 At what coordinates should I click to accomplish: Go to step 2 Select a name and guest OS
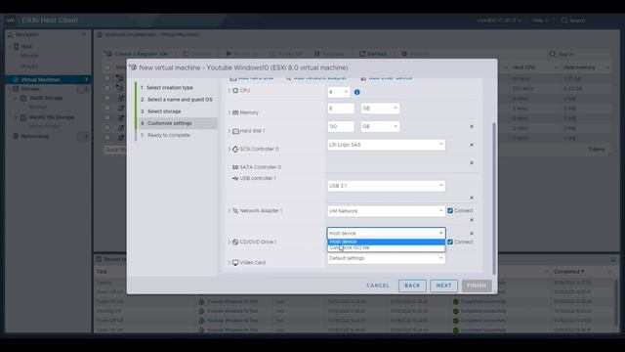176,100
